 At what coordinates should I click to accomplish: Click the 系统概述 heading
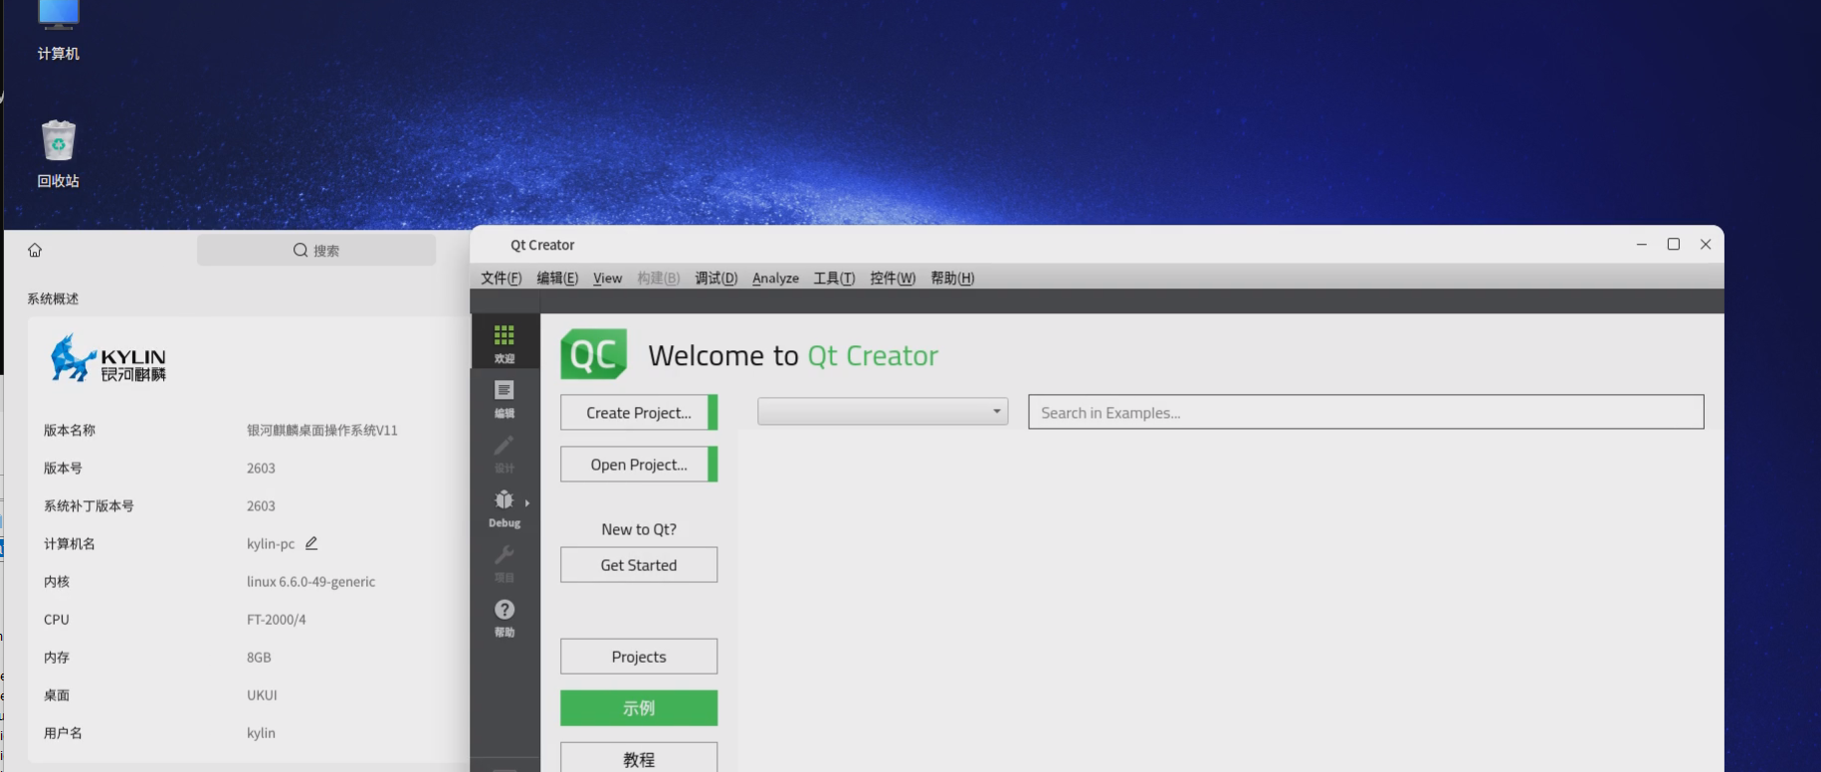coord(53,298)
